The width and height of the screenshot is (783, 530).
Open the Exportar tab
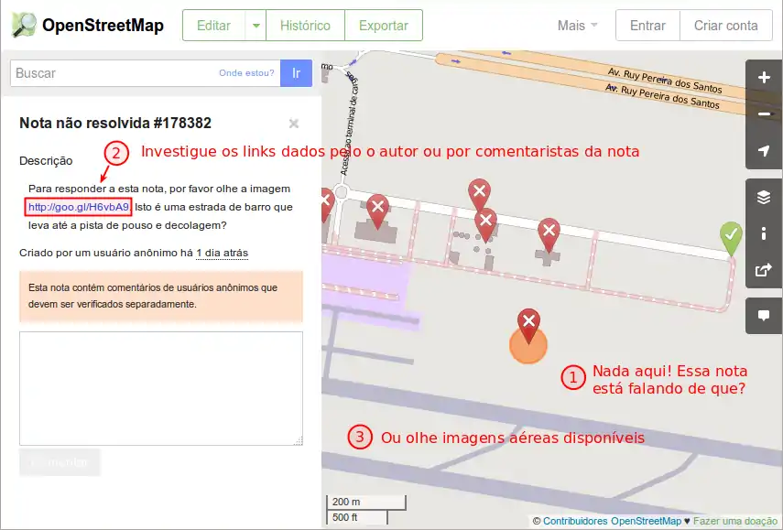(384, 26)
